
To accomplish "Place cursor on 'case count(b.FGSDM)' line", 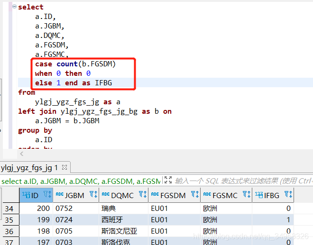I will (75, 64).
